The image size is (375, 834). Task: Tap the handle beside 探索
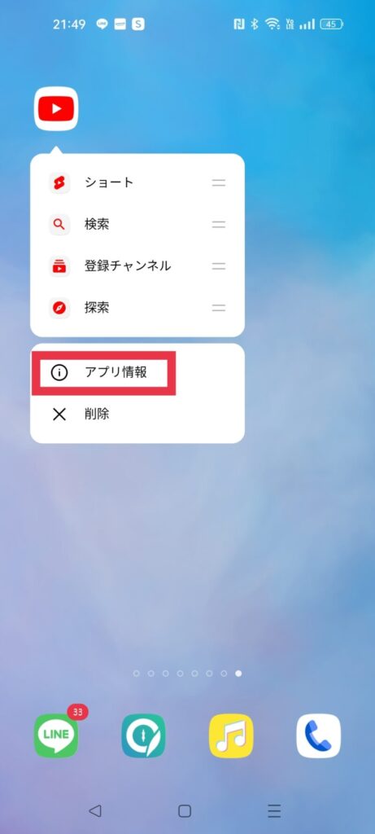[219, 308]
